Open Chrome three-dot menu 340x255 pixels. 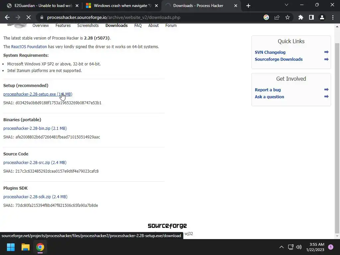[333, 17]
